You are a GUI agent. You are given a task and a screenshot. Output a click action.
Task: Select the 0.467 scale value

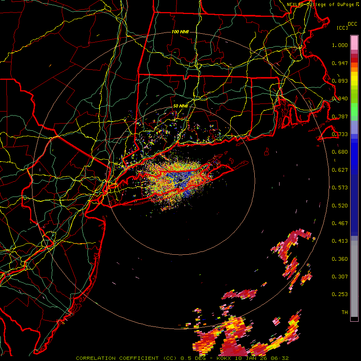pos(340,223)
